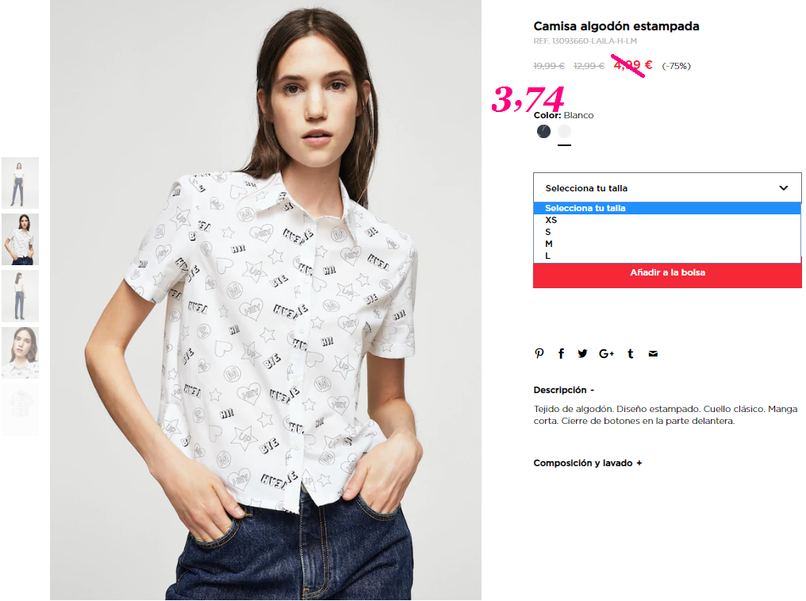View the face close-up thumbnail

click(x=20, y=353)
